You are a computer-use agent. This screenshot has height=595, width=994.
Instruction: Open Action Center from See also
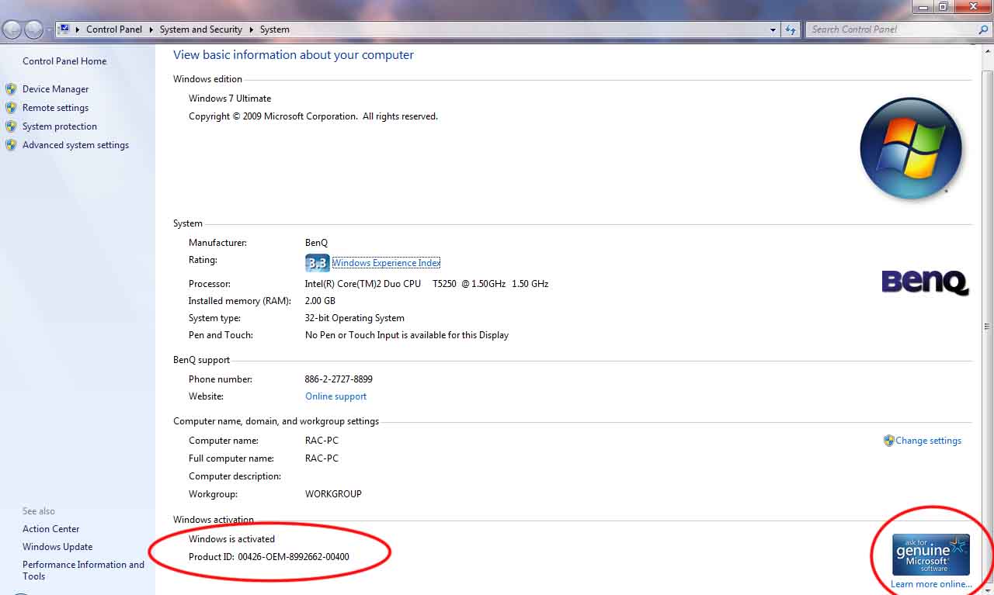point(51,529)
